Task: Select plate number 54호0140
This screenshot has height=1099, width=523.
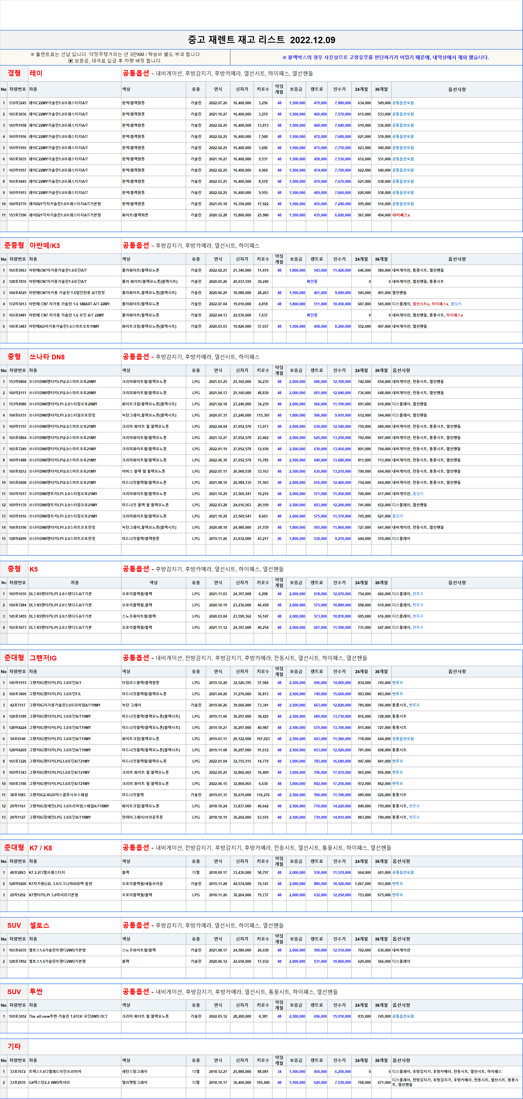Action: coord(17,739)
